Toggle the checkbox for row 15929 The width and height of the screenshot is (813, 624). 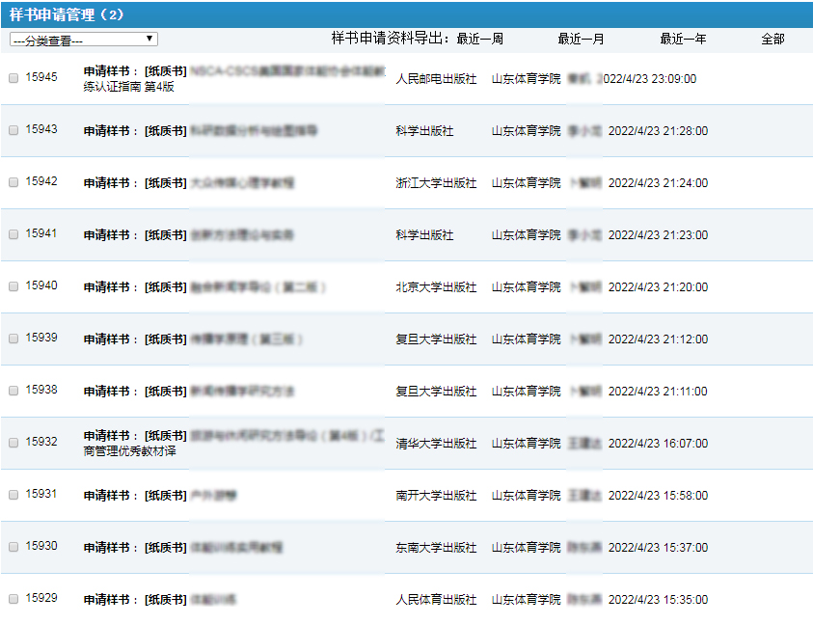[x=14, y=599]
